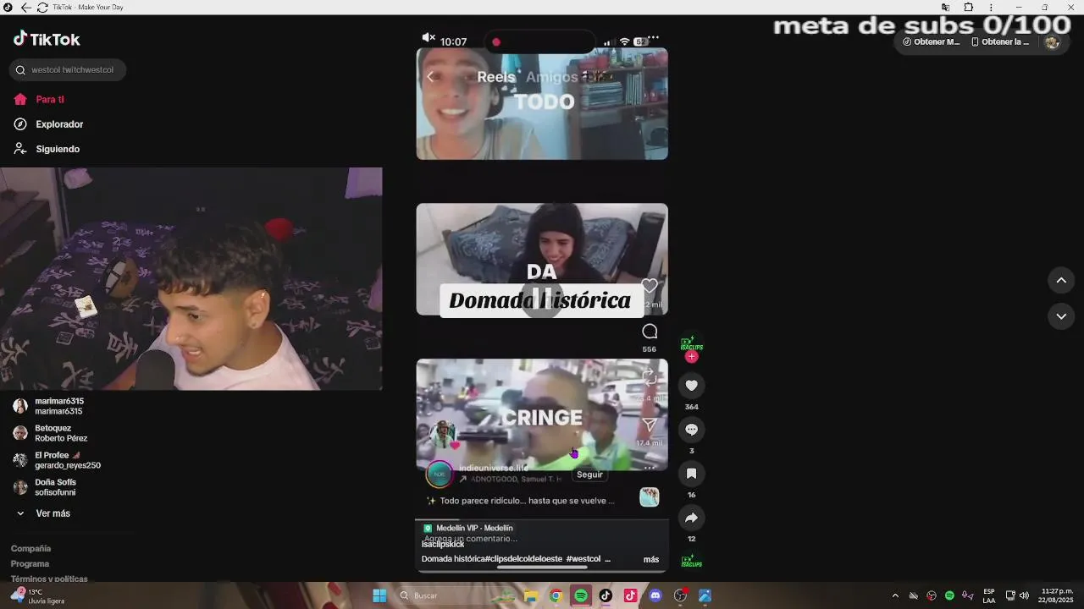1084x609 pixels.
Task: Show hidden system tray icons
Action: (x=895, y=595)
